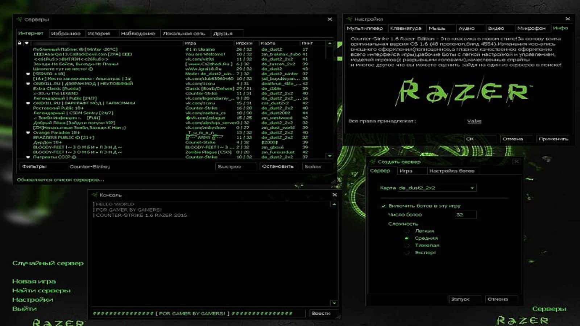The width and height of the screenshot is (580, 326).
Task: Close the Создать сервер window
Action: 516,162
